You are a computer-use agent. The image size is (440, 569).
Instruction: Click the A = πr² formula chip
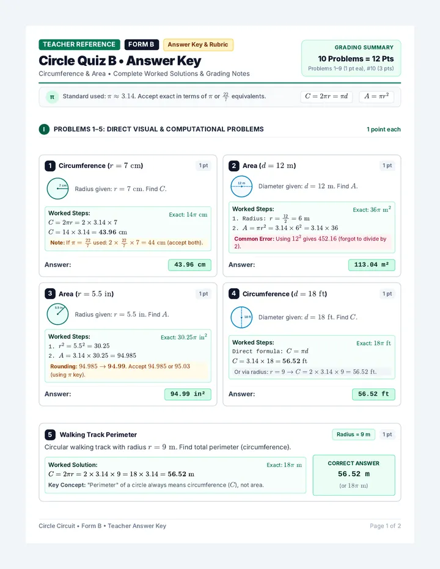376,96
